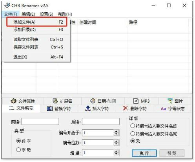Select 保存文件列表 menu entry

coord(37,47)
